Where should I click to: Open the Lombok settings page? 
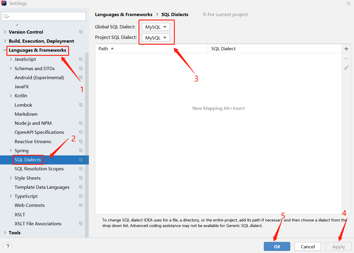click(23, 105)
